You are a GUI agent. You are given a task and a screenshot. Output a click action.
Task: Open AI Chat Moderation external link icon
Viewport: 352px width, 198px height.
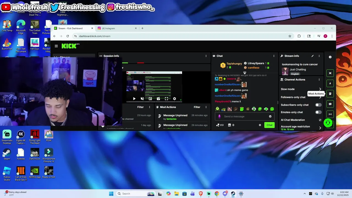320,120
